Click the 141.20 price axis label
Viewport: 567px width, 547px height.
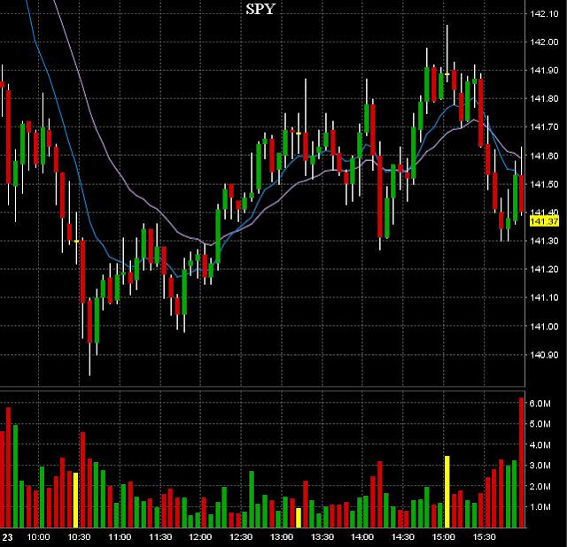click(544, 269)
